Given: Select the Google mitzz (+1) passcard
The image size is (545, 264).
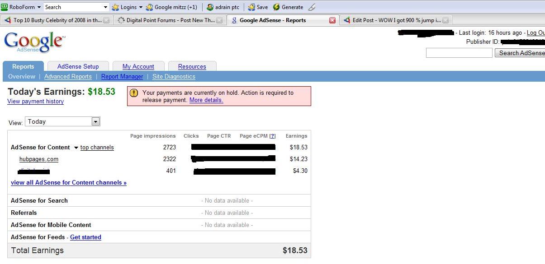Looking at the screenshot, I should [x=171, y=7].
